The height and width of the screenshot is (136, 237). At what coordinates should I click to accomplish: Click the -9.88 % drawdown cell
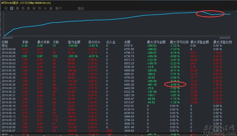[x=175, y=85]
